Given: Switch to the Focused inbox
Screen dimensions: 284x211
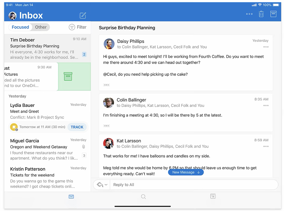Looking at the screenshot, I should tap(20, 27).
